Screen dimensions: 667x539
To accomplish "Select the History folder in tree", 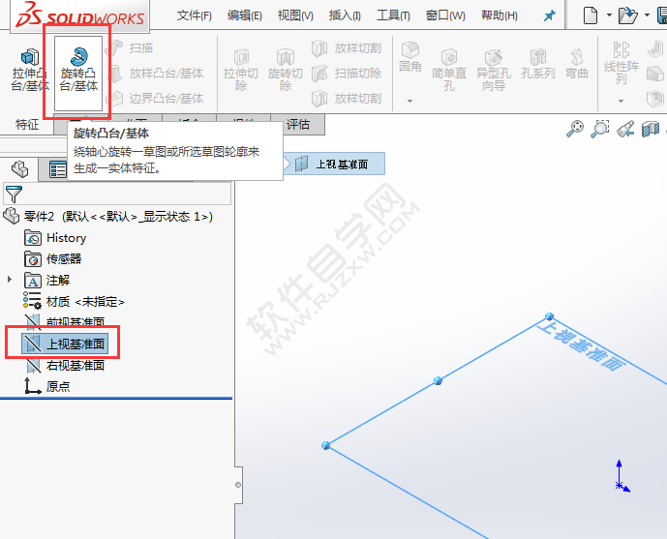I will 55,238.
